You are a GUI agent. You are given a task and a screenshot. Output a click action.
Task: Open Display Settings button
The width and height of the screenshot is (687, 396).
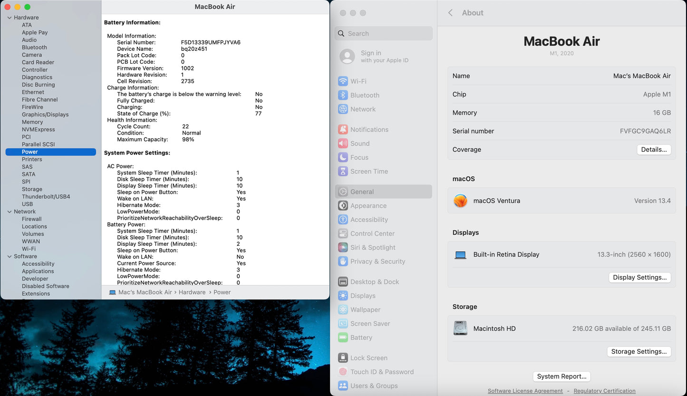click(x=639, y=277)
